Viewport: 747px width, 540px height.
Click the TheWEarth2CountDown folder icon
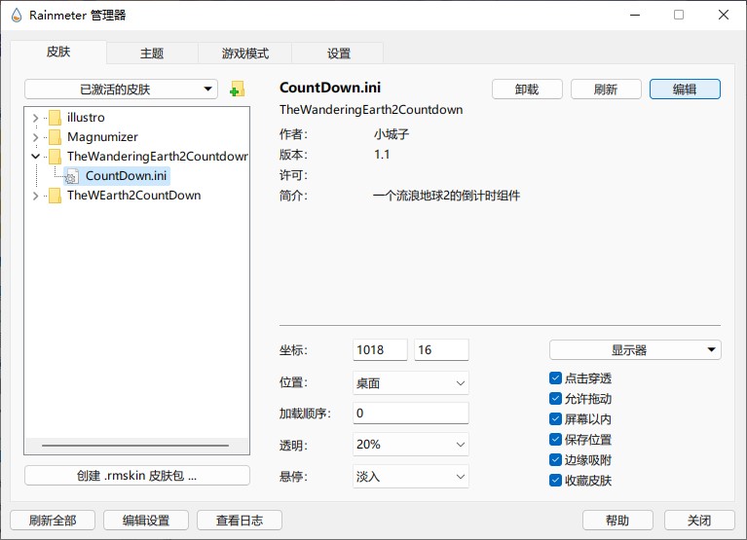pos(56,196)
